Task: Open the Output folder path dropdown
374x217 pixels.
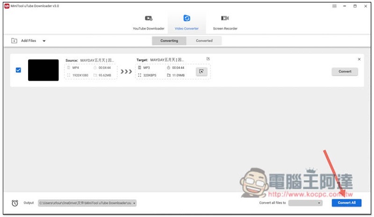Action: pos(87,203)
